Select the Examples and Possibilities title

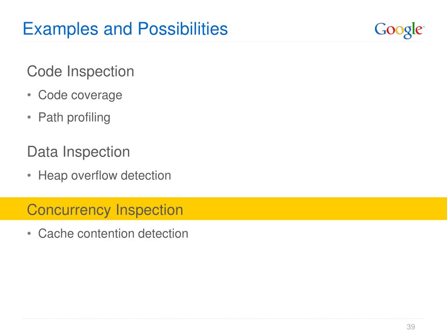[125, 29]
